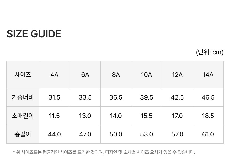Viewport: 230px width, 156px height.
Task: Click the 사이즈 header cell
Action: (x=23, y=74)
